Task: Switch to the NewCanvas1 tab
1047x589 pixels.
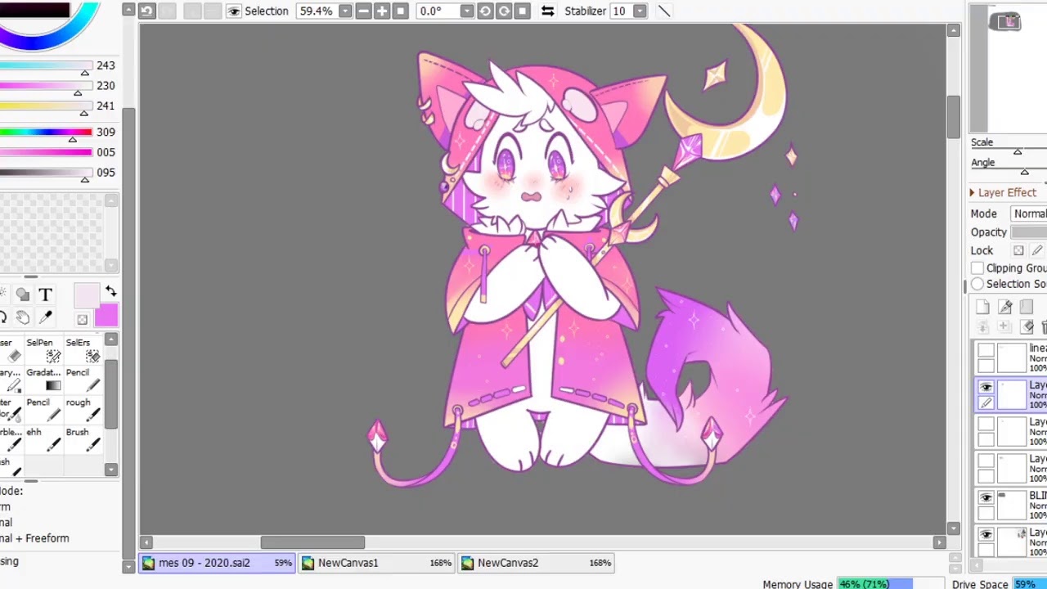Action: (x=376, y=563)
